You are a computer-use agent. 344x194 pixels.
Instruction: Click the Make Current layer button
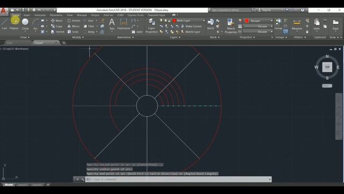pyautogui.click(x=191, y=26)
